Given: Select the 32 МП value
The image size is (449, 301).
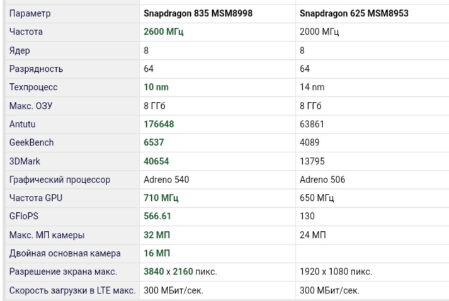Looking at the screenshot, I should [x=157, y=235].
